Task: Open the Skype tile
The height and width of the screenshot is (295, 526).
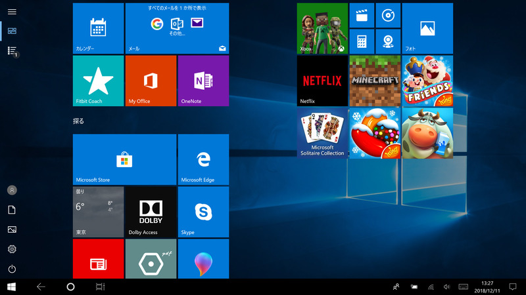Action: tap(204, 212)
